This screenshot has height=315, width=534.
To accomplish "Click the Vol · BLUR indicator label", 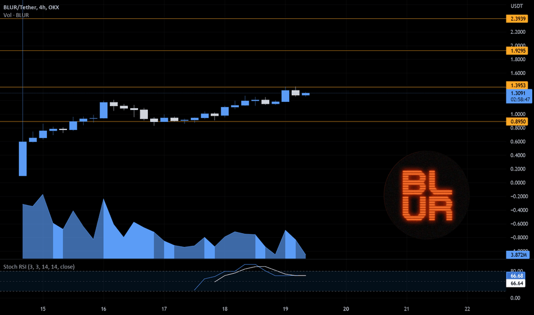I will (x=16, y=15).
